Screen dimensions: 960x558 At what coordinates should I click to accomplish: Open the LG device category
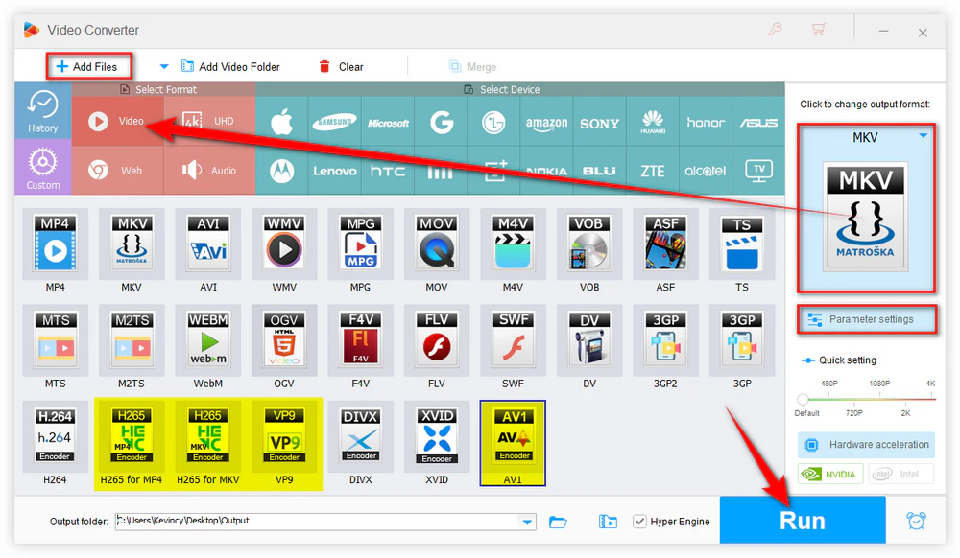(493, 122)
